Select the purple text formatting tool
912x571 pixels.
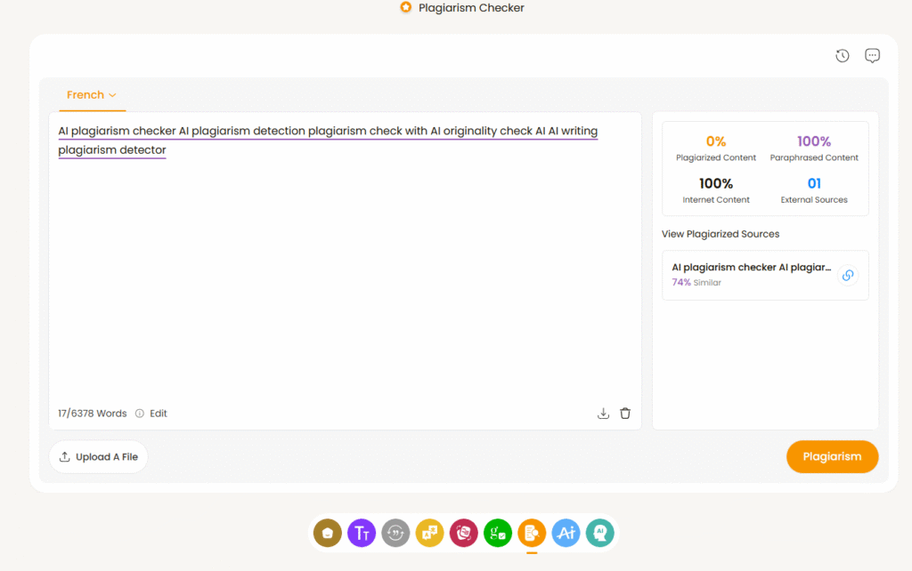[362, 533]
